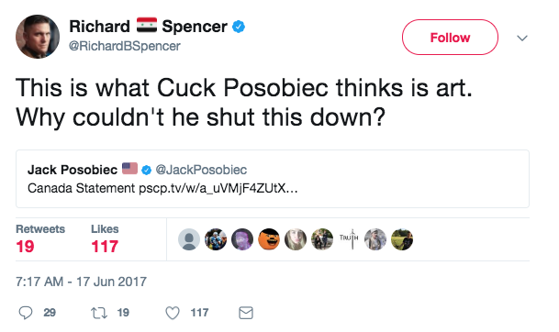Click the @JackPosobiec handle in quote

201,170
